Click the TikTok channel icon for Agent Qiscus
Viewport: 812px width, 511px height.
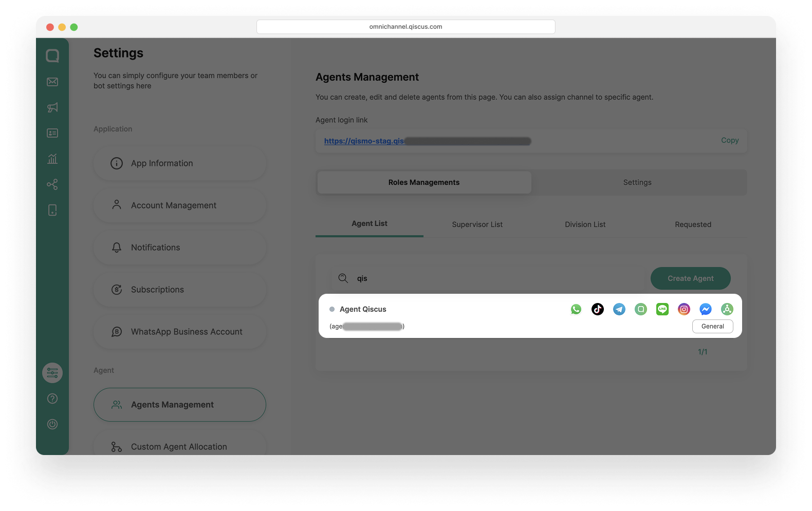point(598,309)
